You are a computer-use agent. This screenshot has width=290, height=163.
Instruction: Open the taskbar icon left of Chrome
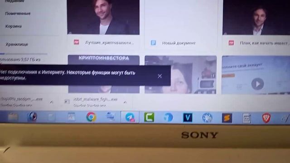(72, 117)
